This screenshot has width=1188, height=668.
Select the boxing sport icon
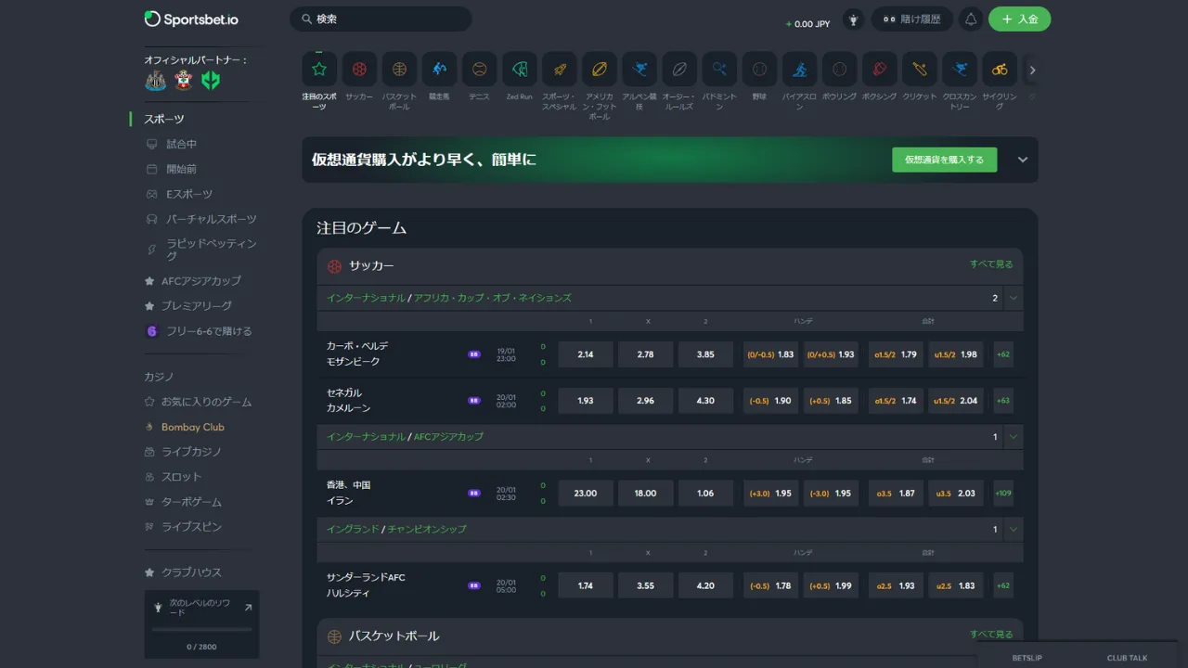pyautogui.click(x=879, y=70)
